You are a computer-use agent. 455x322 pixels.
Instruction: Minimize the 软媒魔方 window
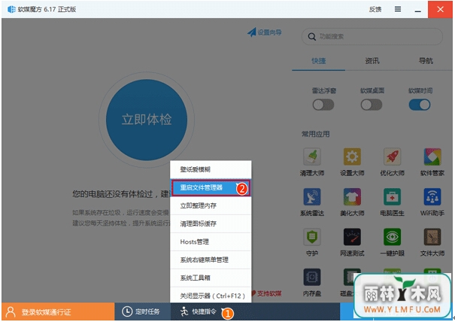(x=417, y=9)
